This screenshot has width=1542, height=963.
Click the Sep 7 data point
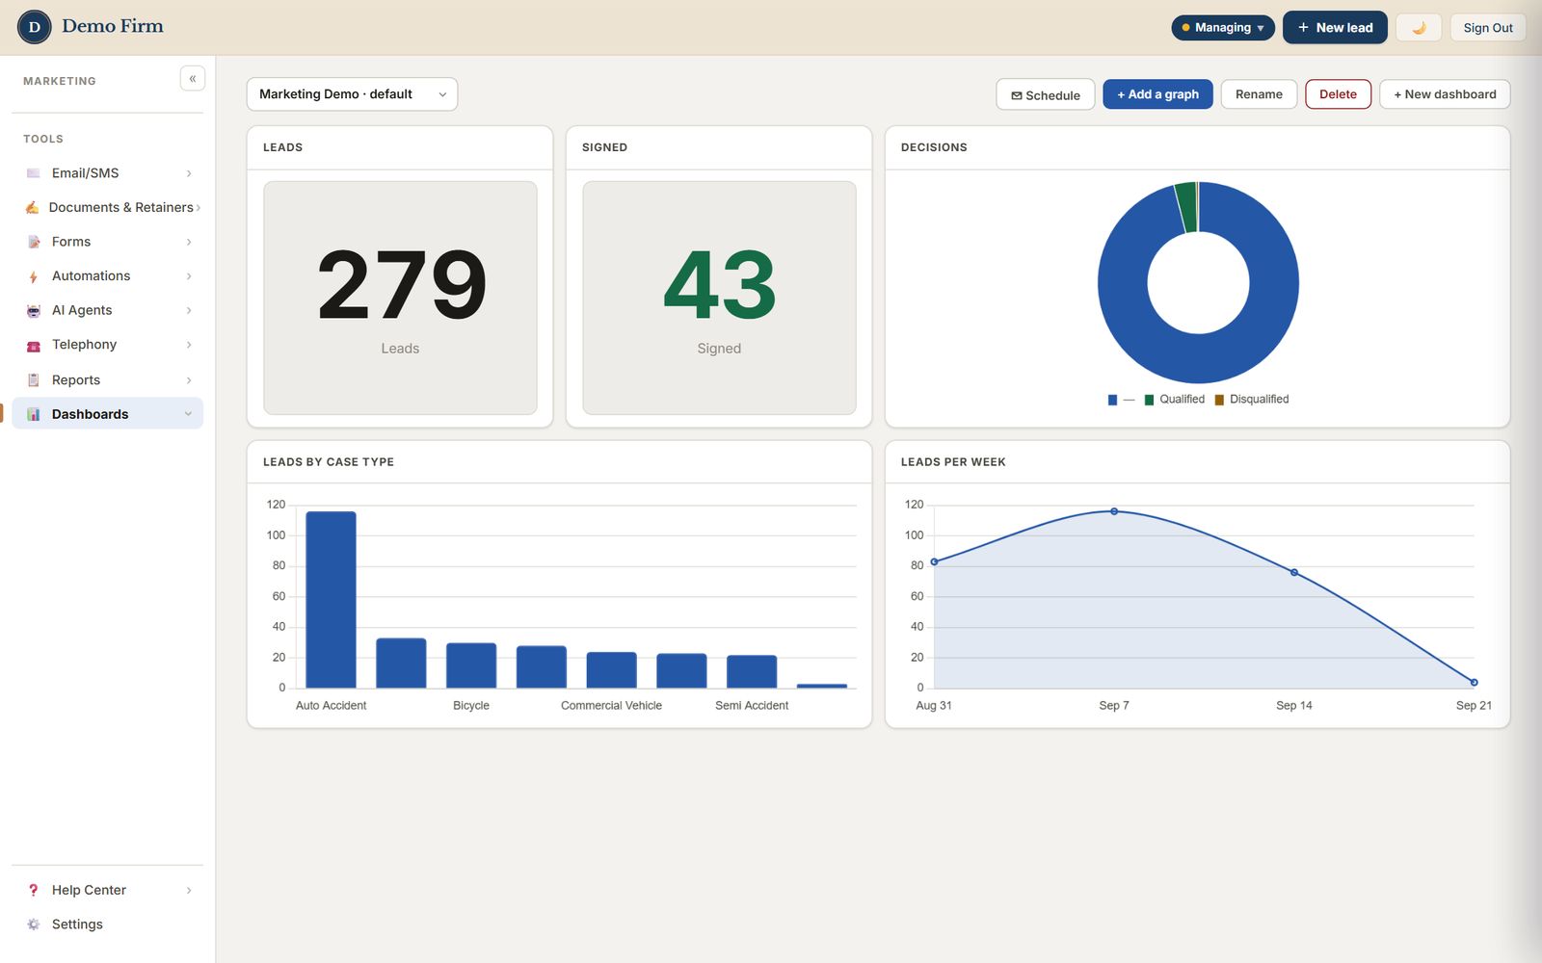point(1114,511)
